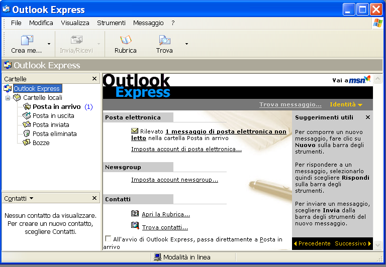
Task: Click the Posta eliminata trash icon
Action: tap(27, 133)
